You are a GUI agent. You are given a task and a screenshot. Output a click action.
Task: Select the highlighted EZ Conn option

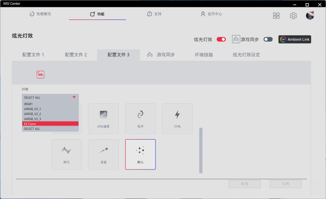(50, 124)
